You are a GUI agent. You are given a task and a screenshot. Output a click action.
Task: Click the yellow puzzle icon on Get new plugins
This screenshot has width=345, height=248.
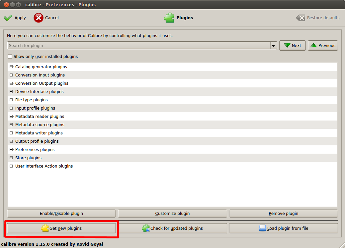(x=45, y=228)
